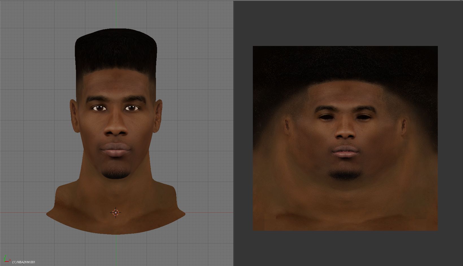This screenshot has width=463, height=266.
Task: Click the NBA2KM.001 object name label
Action: click(24, 262)
